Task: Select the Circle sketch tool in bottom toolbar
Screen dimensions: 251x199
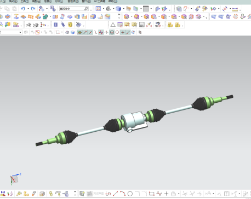Action: [x=130, y=194]
